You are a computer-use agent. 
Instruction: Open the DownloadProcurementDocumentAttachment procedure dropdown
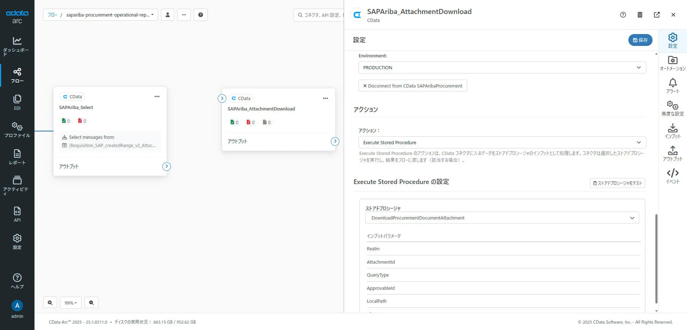point(502,218)
